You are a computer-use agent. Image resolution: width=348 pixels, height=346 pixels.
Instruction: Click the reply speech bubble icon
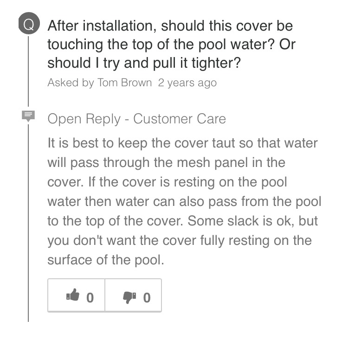coord(28,116)
